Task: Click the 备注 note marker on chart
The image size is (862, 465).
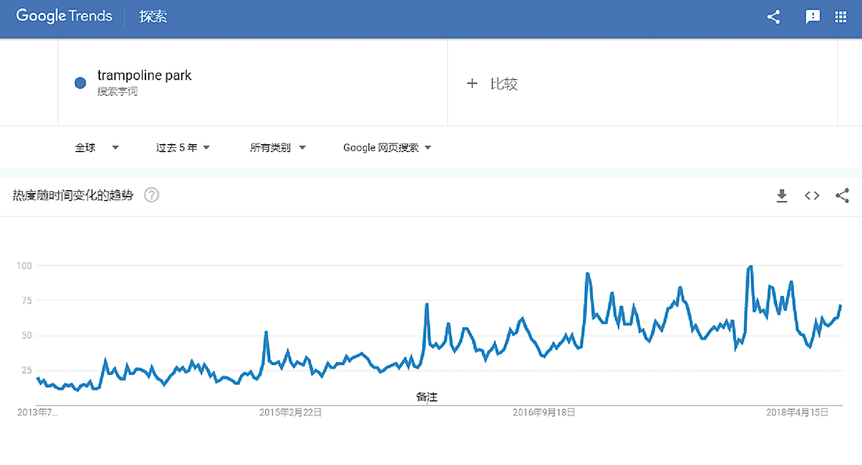Action: pos(427,397)
